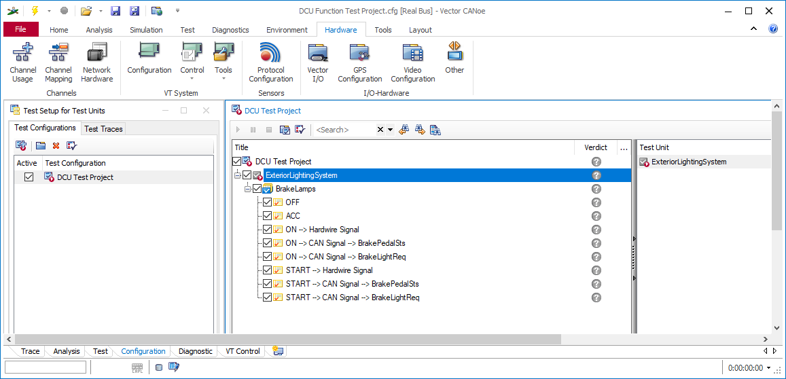Open Network Hardware settings

coord(97,62)
